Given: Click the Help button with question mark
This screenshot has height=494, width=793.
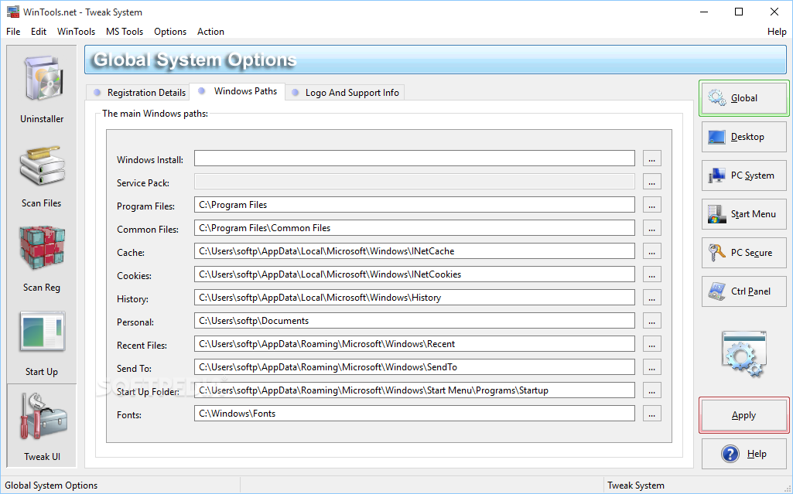Looking at the screenshot, I should (x=743, y=454).
